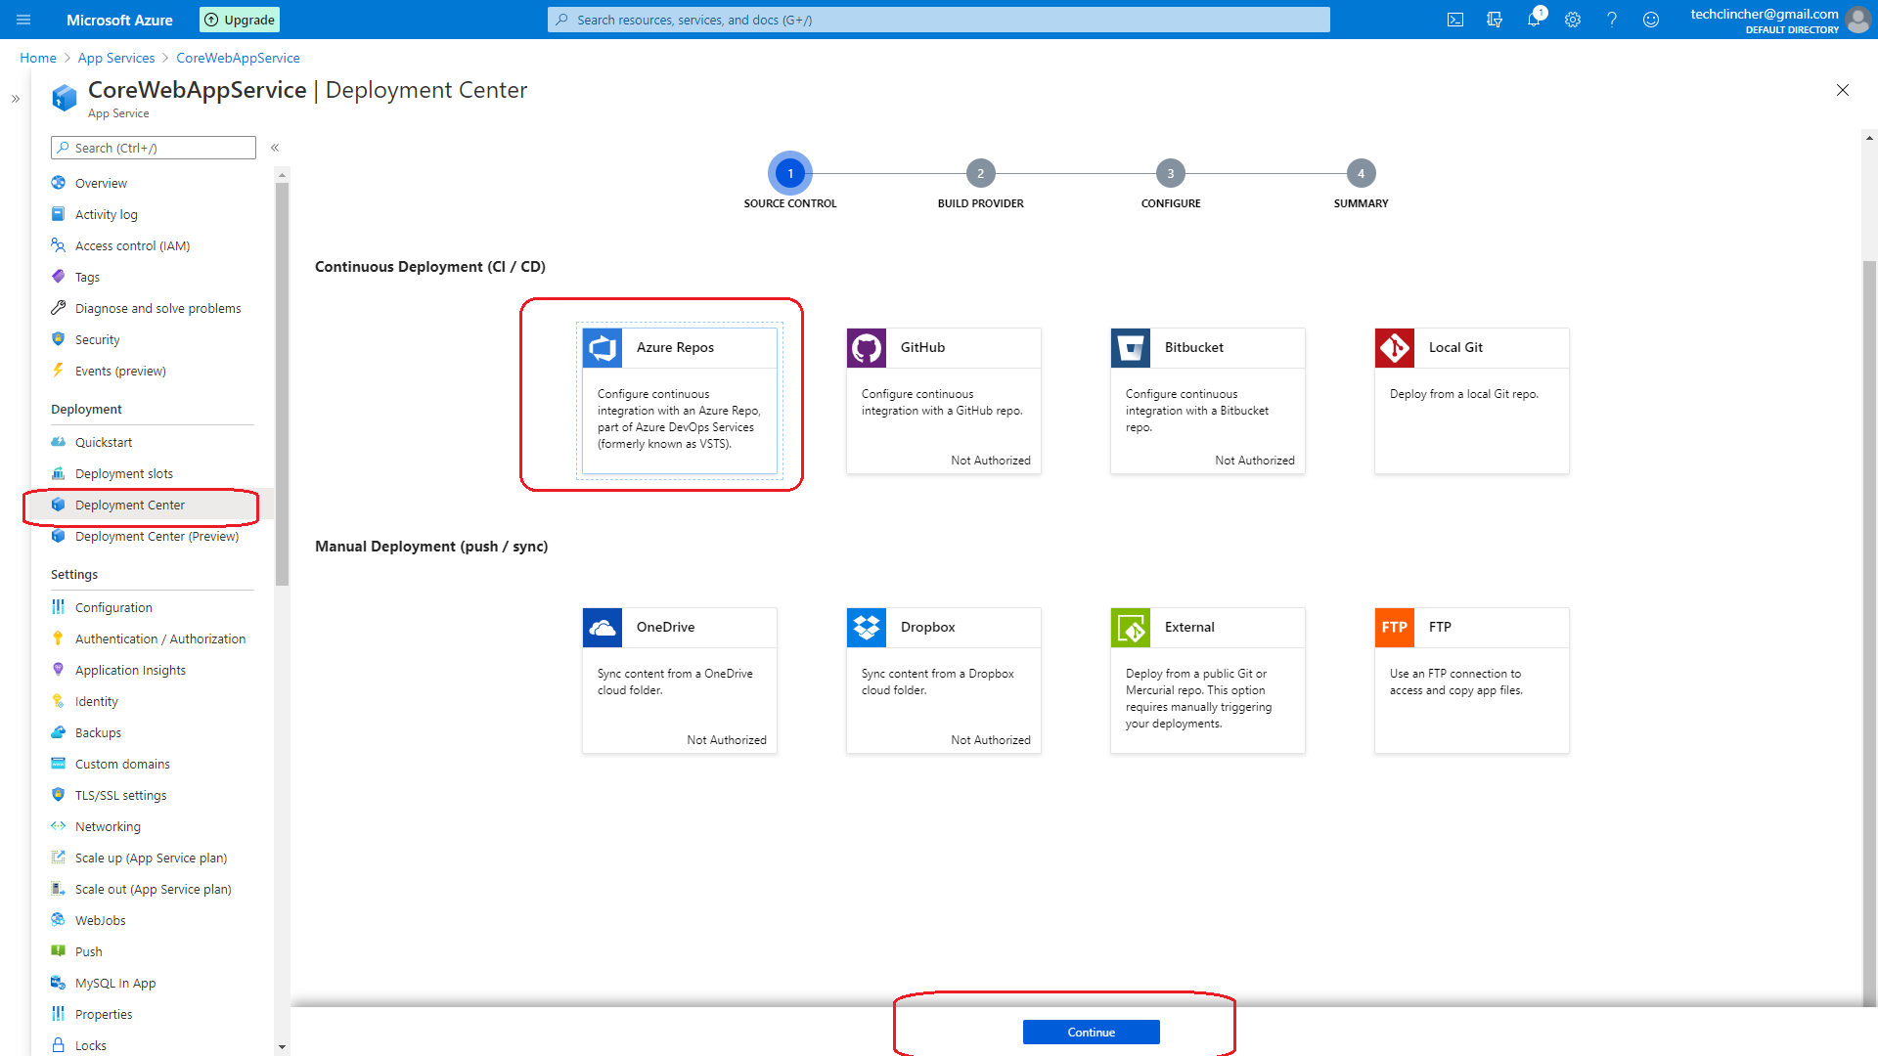The image size is (1878, 1056).
Task: Select the OneDrive source icon
Action: (x=603, y=628)
